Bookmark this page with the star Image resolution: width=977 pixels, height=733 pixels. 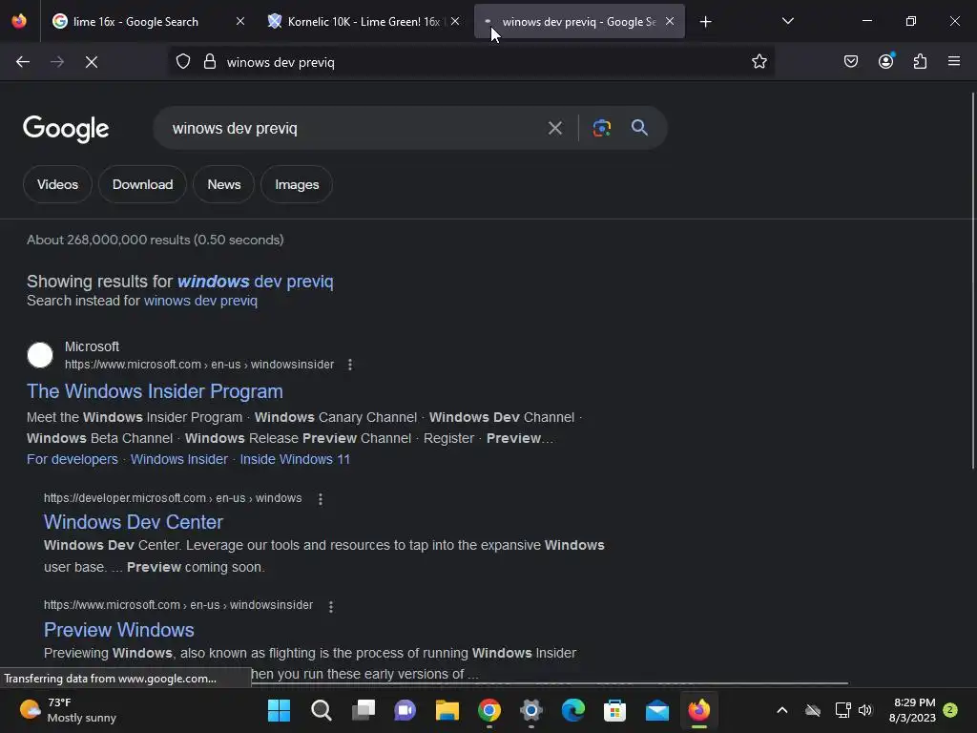759,62
